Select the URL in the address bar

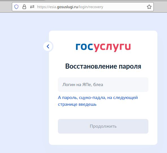point(70,7)
